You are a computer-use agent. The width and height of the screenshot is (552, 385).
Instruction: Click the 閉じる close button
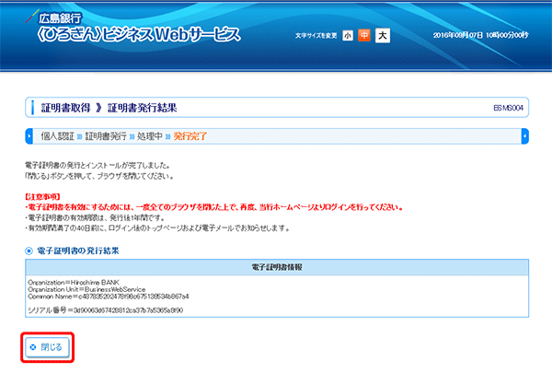pos(48,347)
